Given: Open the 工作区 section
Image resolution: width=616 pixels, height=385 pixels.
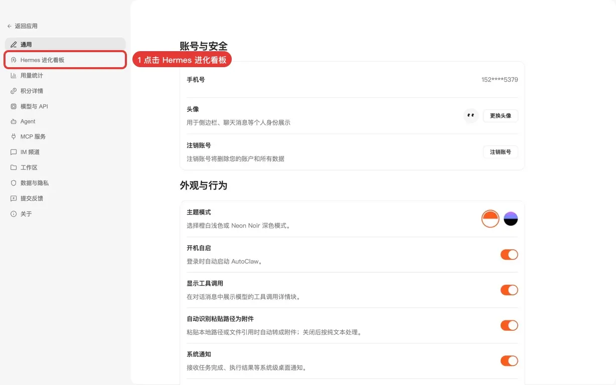Looking at the screenshot, I should (x=65, y=167).
